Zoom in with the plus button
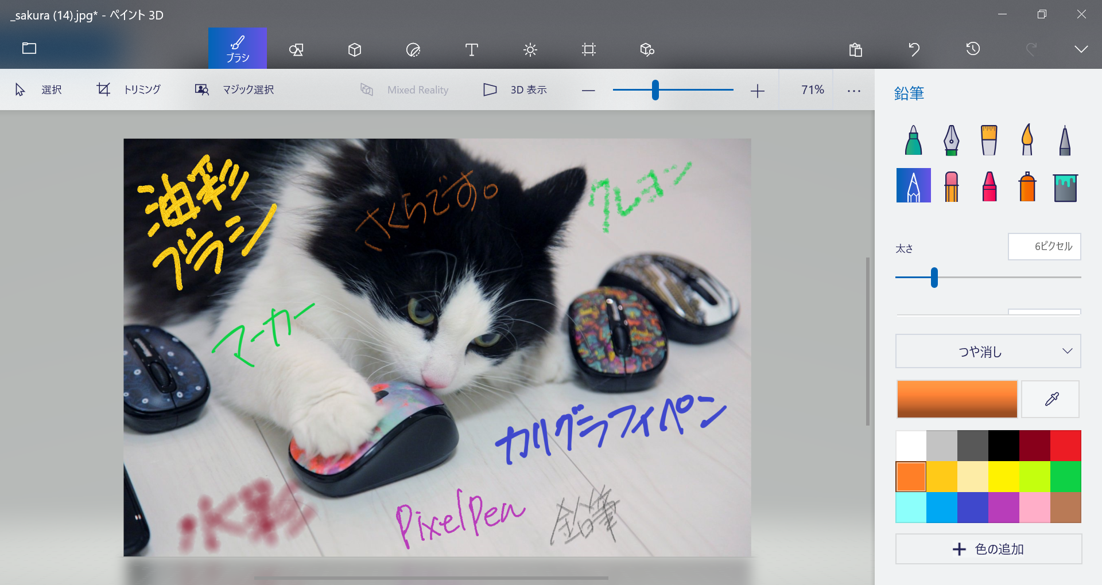Viewport: 1102px width, 585px height. (x=758, y=91)
